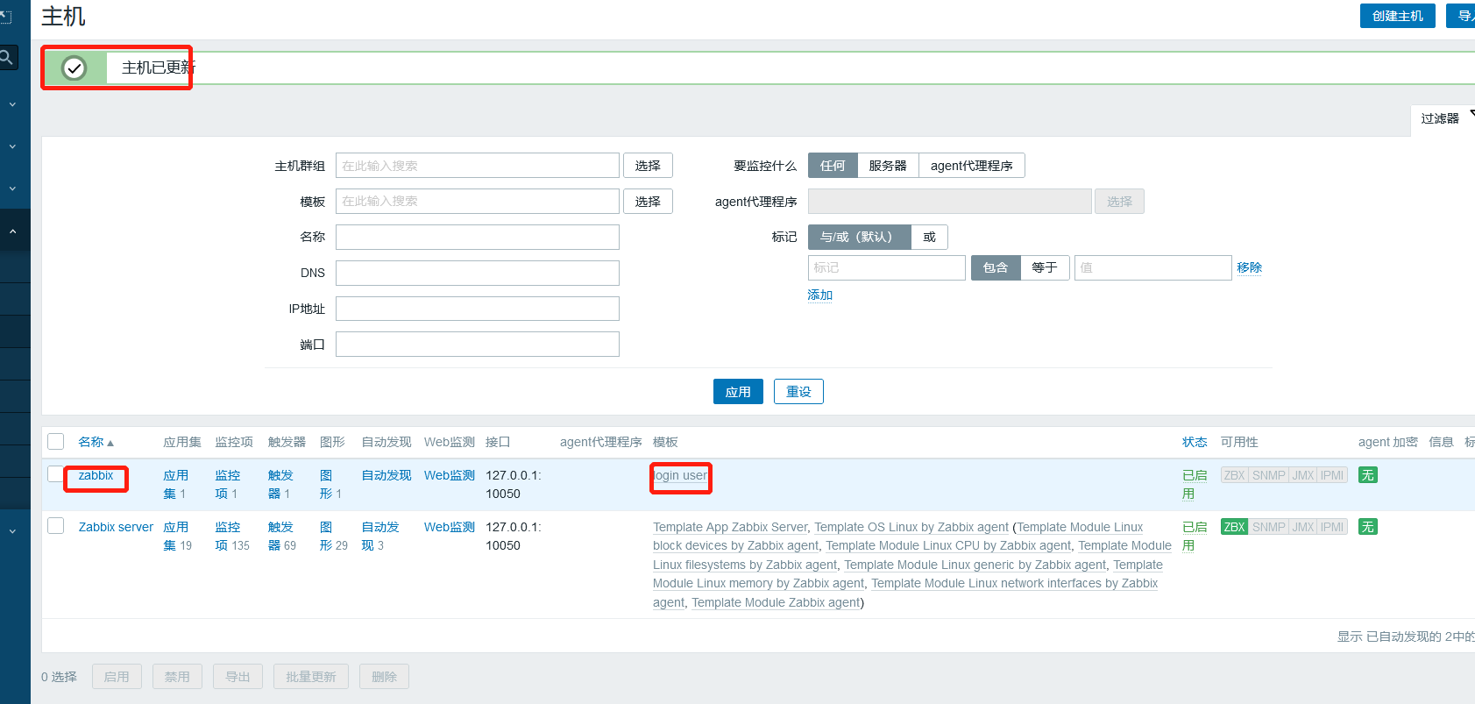Screen dimensions: 1475x704
Task: Select 服务器 monitoring option
Action: pyautogui.click(x=888, y=166)
